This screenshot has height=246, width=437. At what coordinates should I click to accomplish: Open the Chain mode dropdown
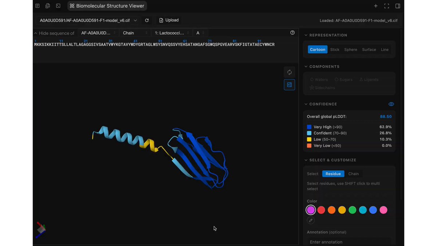click(x=135, y=33)
